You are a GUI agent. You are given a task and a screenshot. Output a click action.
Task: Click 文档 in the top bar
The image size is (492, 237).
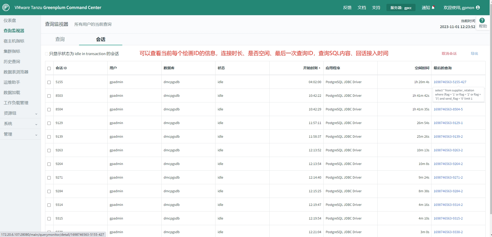[x=362, y=7]
